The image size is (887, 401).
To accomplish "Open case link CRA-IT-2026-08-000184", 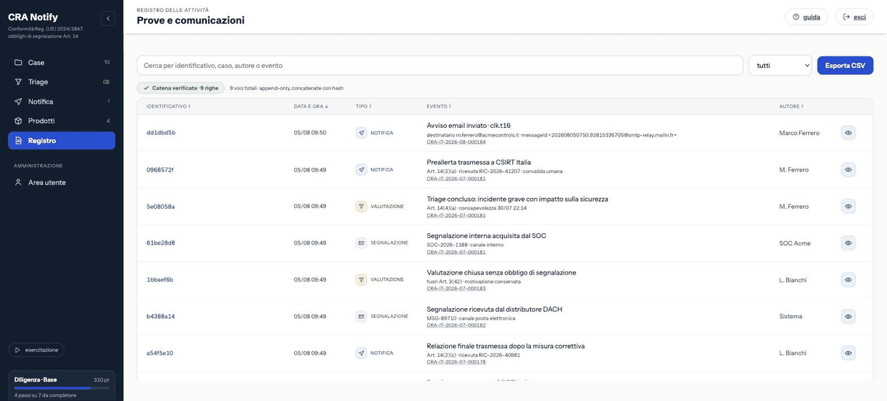I will point(456,142).
